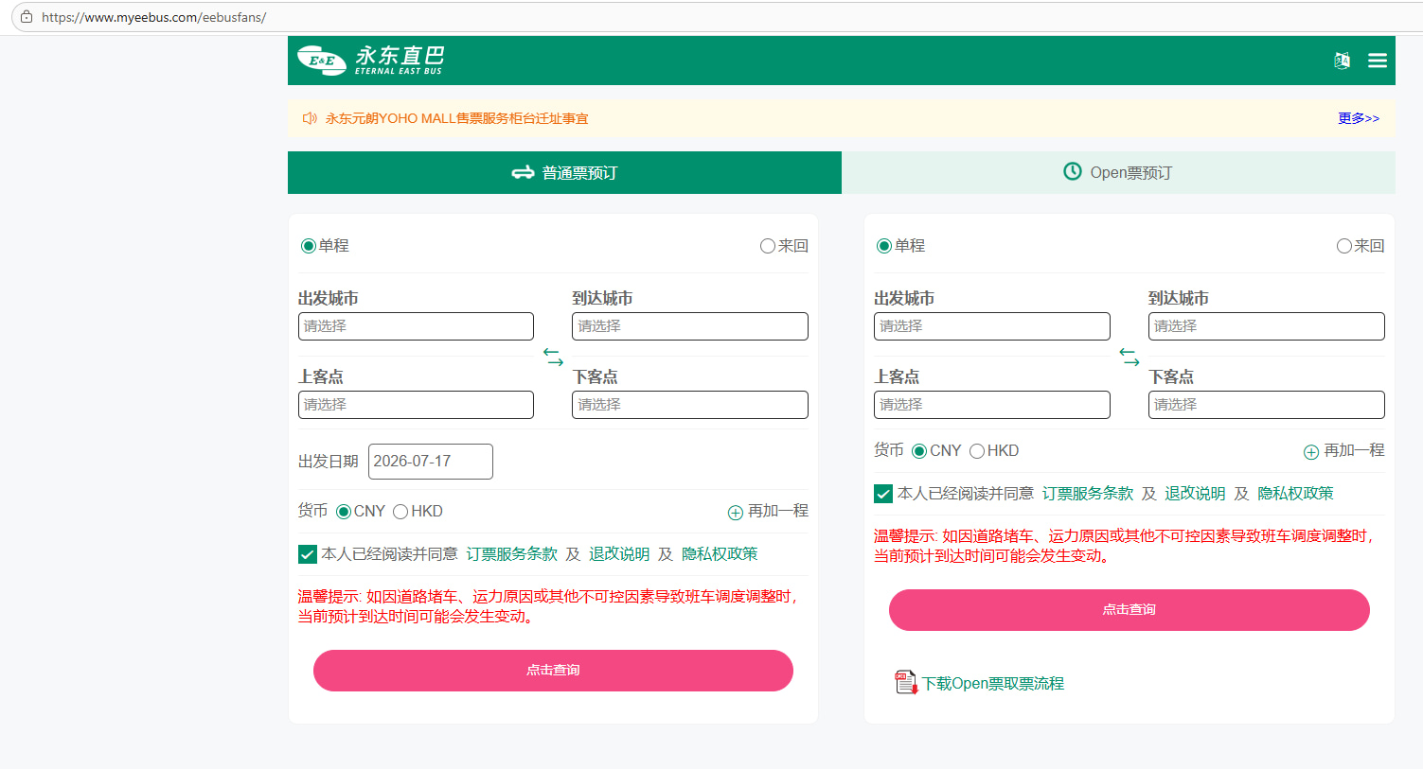Choose CNY currency in left form
Image resolution: width=1423 pixels, height=769 pixels.
344,512
